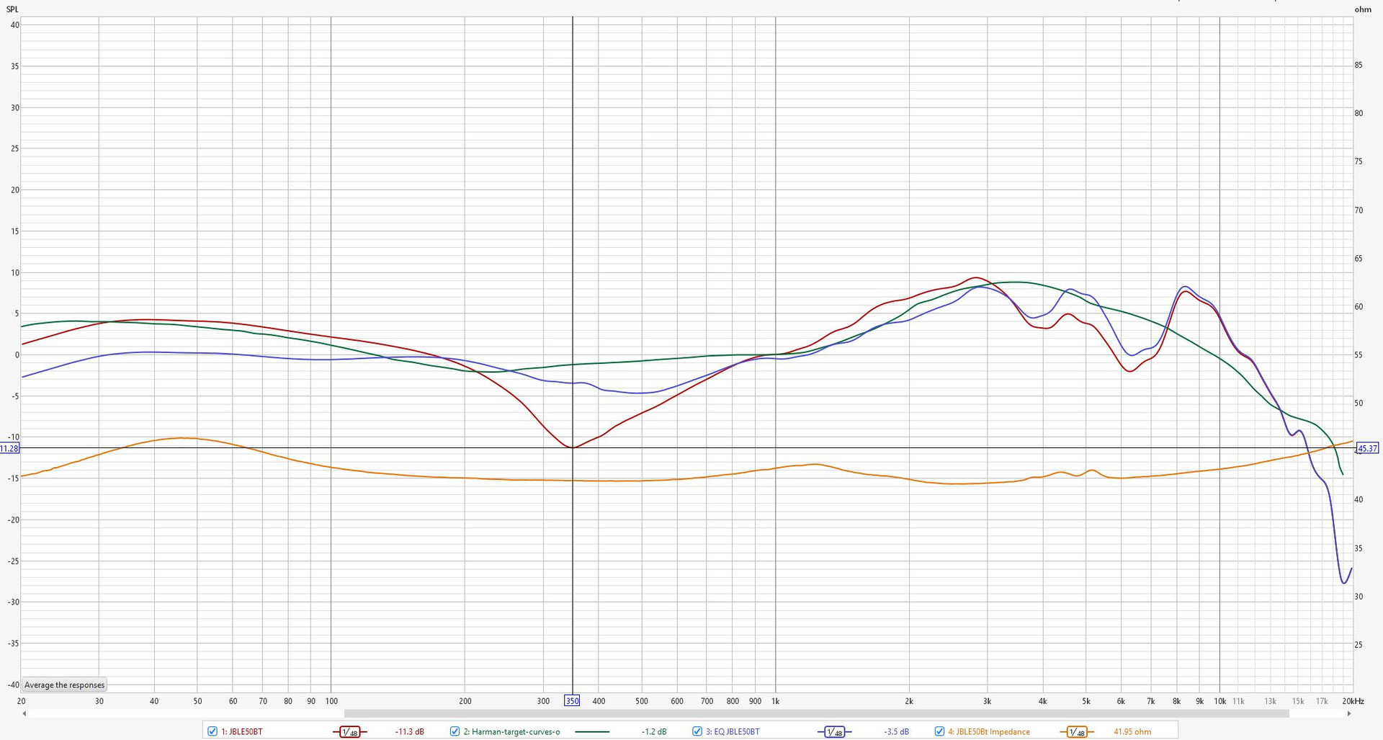Toggle visibility of the Harman-target-curves-o trace
Viewport: 1383px width, 740px height.
(x=455, y=731)
